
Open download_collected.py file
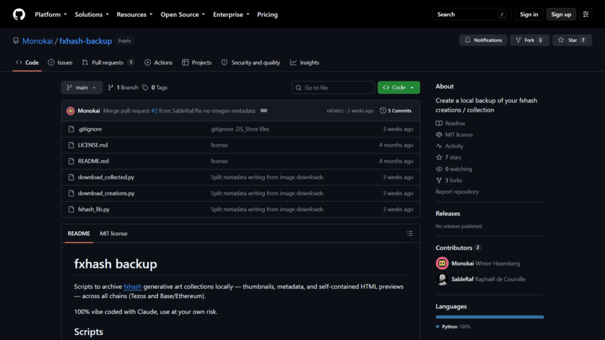pyautogui.click(x=106, y=177)
